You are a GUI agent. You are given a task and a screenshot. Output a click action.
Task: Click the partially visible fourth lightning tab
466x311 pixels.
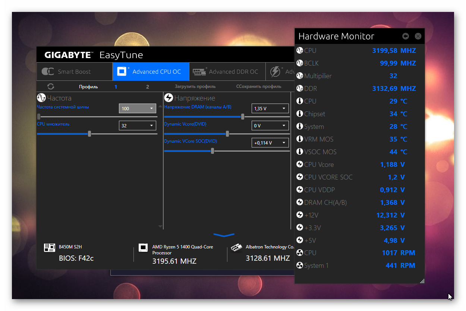pos(280,72)
